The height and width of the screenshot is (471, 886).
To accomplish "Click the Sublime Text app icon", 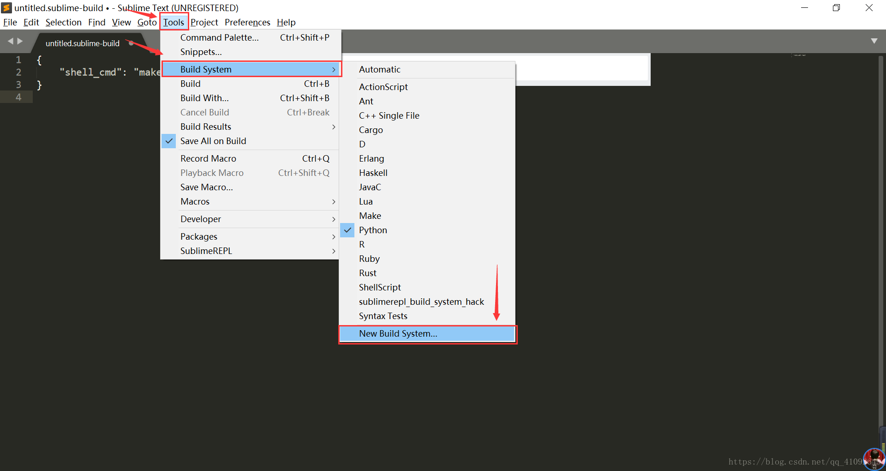I will (6, 8).
